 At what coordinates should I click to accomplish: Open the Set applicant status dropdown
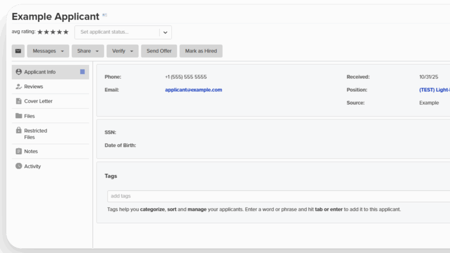(165, 32)
